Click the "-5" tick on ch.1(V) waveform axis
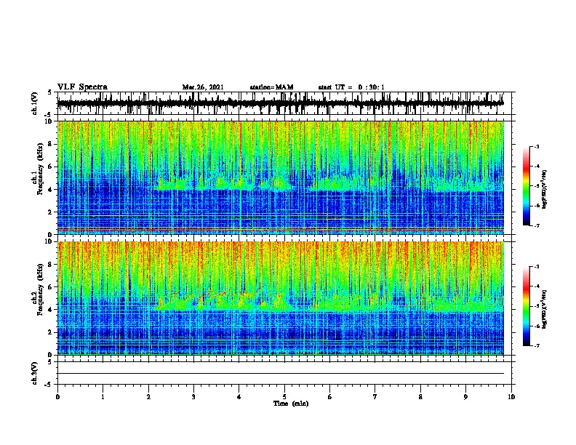 point(49,115)
